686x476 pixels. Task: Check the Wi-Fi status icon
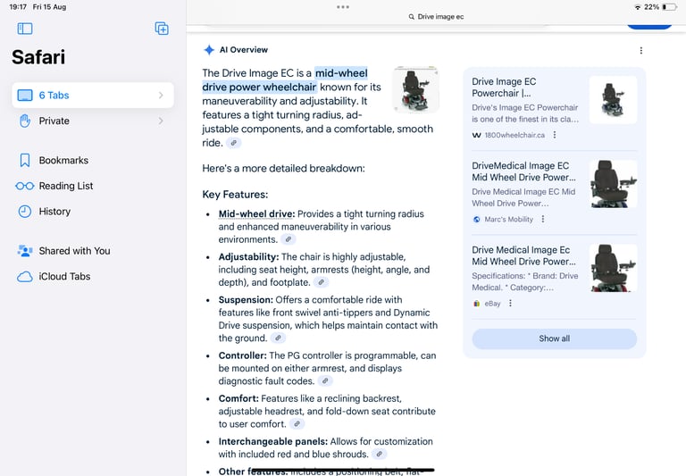tap(638, 7)
